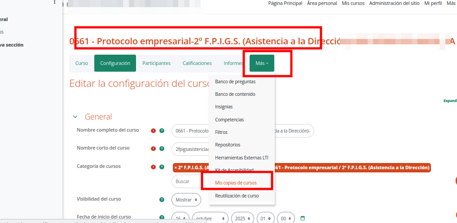Open the start date minute dropdown 00
Screen dimensions: 457x223
[x=286, y=218]
